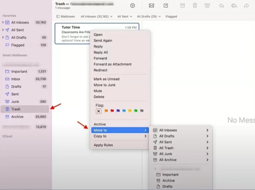Select All Sent in sidebar
This screenshot has height=190, width=255.
click(25, 30)
